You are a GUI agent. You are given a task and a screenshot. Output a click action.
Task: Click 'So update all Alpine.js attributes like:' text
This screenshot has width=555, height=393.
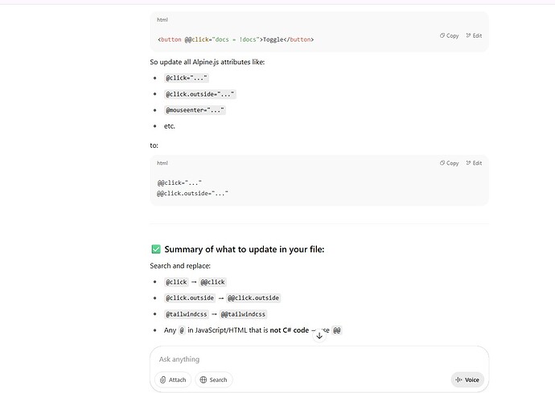(x=208, y=62)
